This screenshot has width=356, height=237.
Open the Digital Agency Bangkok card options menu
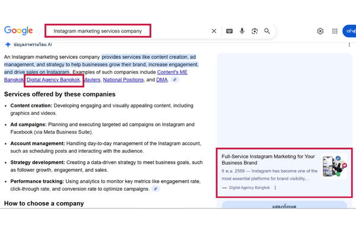pos(275,188)
